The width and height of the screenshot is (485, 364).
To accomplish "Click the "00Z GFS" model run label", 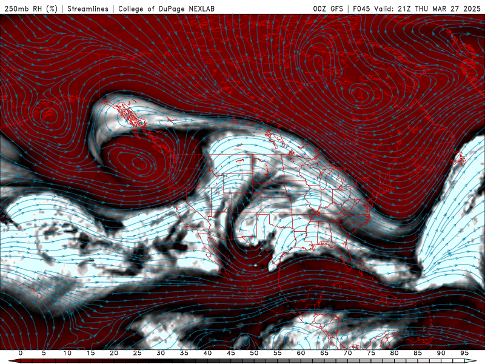I will (x=328, y=8).
